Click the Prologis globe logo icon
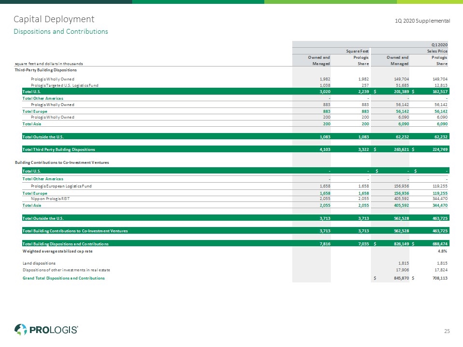The height and width of the screenshot is (347, 463). coord(21,330)
